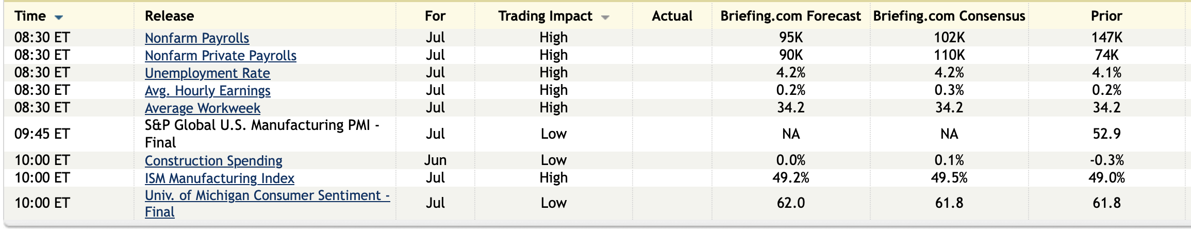Click the Briefing.com Consensus column header

click(x=949, y=16)
